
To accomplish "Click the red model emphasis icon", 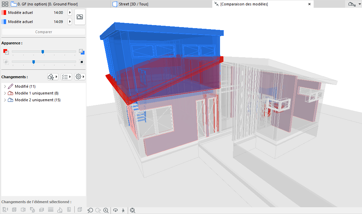I will click(x=6, y=51).
